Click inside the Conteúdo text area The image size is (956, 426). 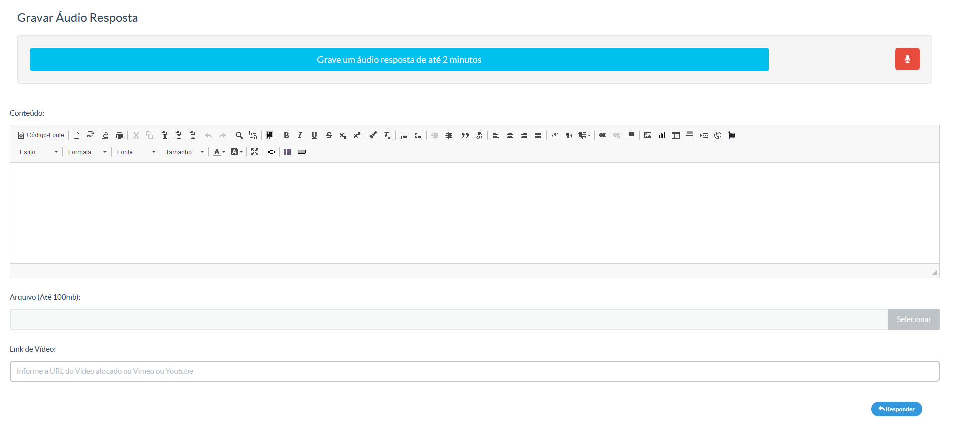(x=475, y=213)
